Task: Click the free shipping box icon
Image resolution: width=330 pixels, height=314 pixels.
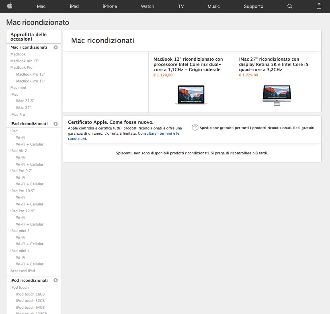Action: click(x=195, y=127)
